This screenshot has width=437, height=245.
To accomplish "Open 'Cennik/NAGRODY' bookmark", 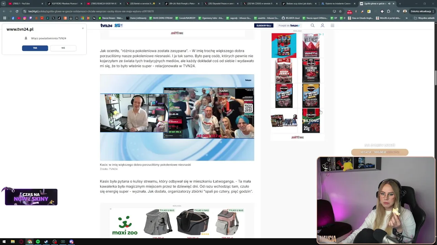I will pyautogui.click(x=186, y=18).
